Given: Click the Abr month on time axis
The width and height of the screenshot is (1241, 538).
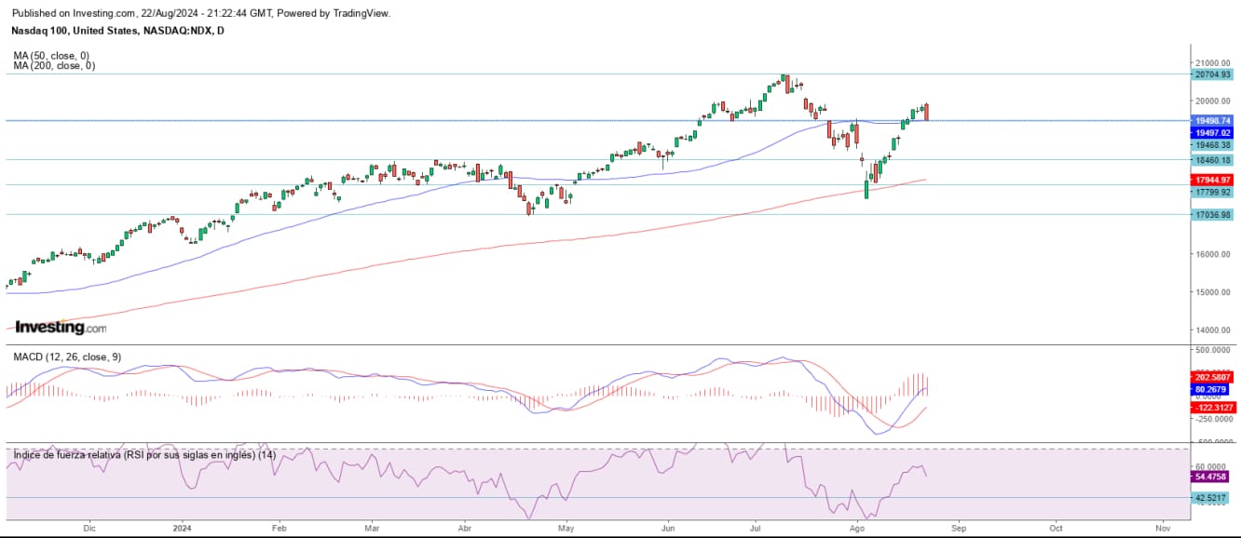Looking at the screenshot, I should pyautogui.click(x=465, y=527).
